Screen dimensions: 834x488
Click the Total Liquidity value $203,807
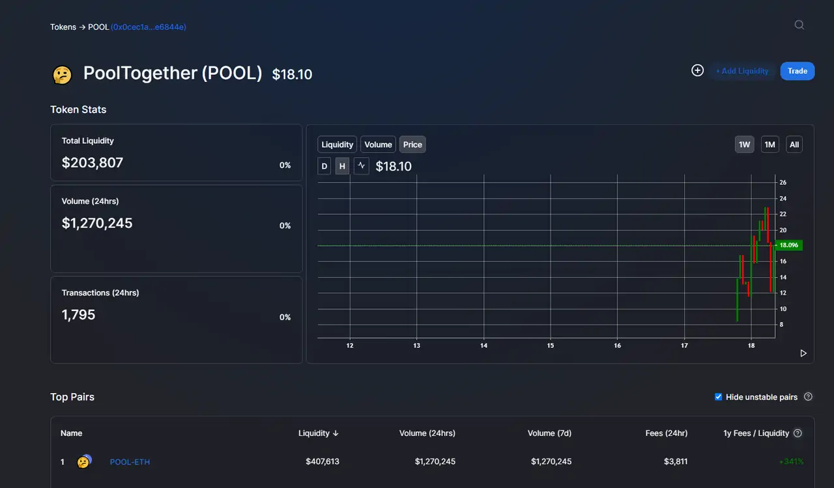pyautogui.click(x=93, y=163)
